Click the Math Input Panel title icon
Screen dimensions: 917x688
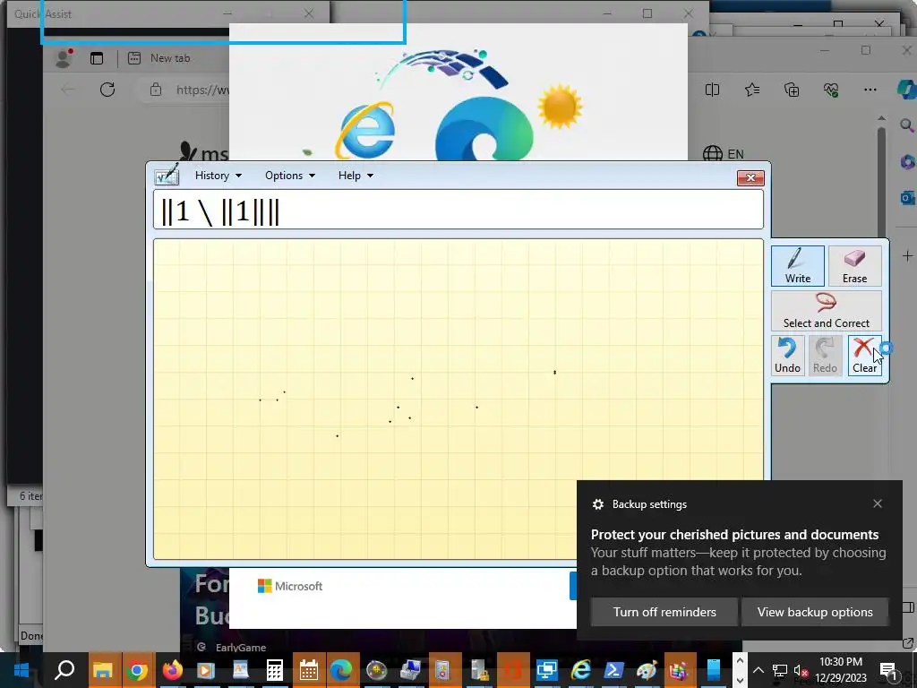167,175
